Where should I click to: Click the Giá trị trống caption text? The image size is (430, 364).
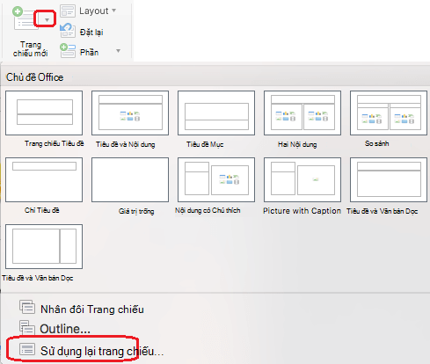tap(136, 211)
